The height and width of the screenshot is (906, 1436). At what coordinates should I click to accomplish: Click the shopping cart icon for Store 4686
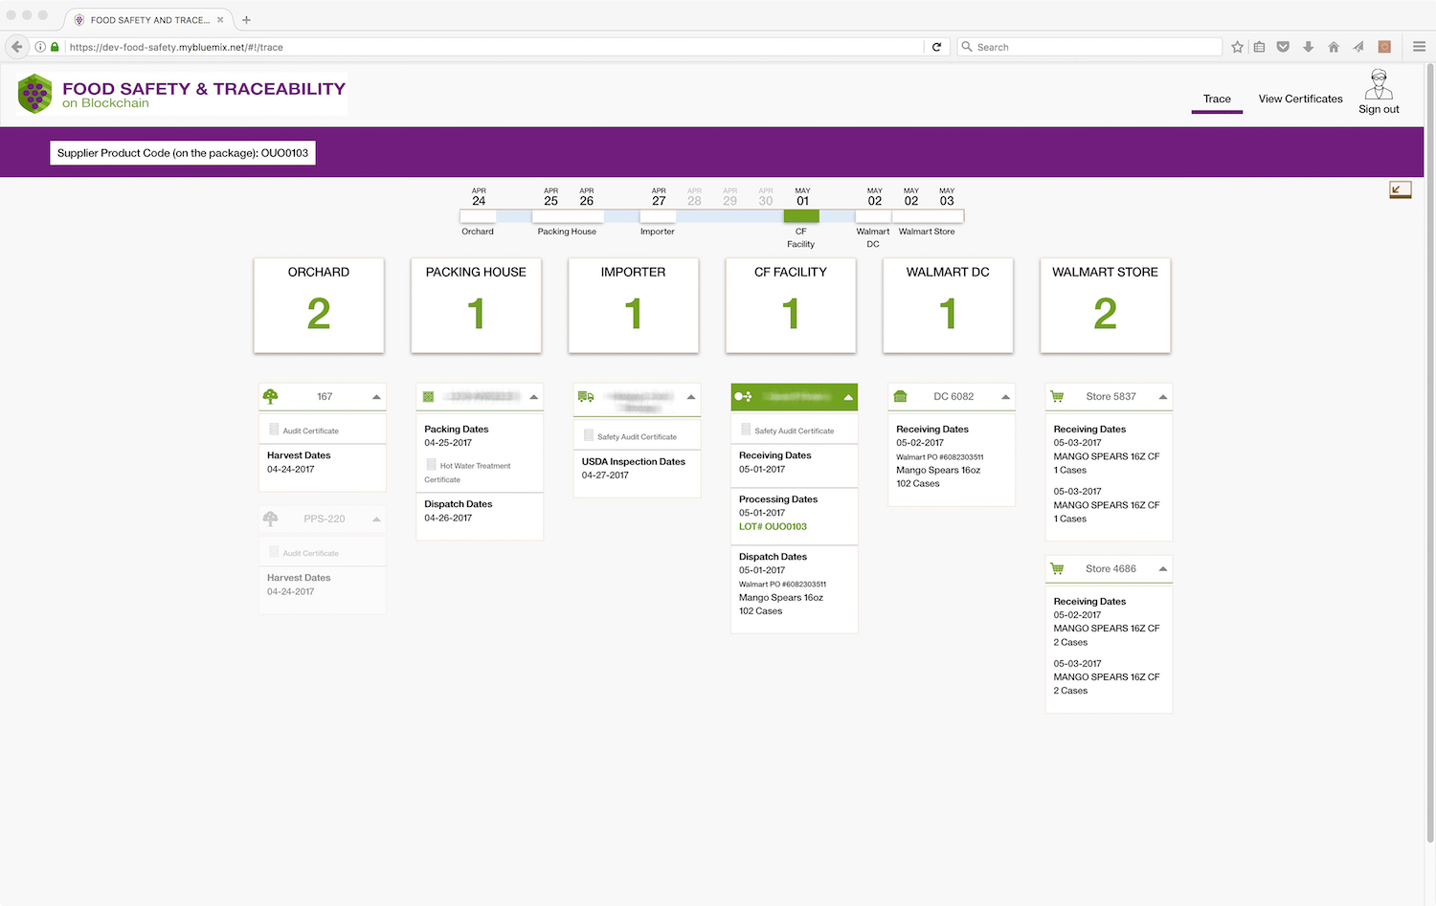coord(1057,568)
